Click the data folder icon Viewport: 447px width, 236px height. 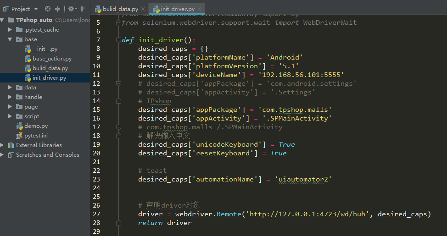(19, 88)
